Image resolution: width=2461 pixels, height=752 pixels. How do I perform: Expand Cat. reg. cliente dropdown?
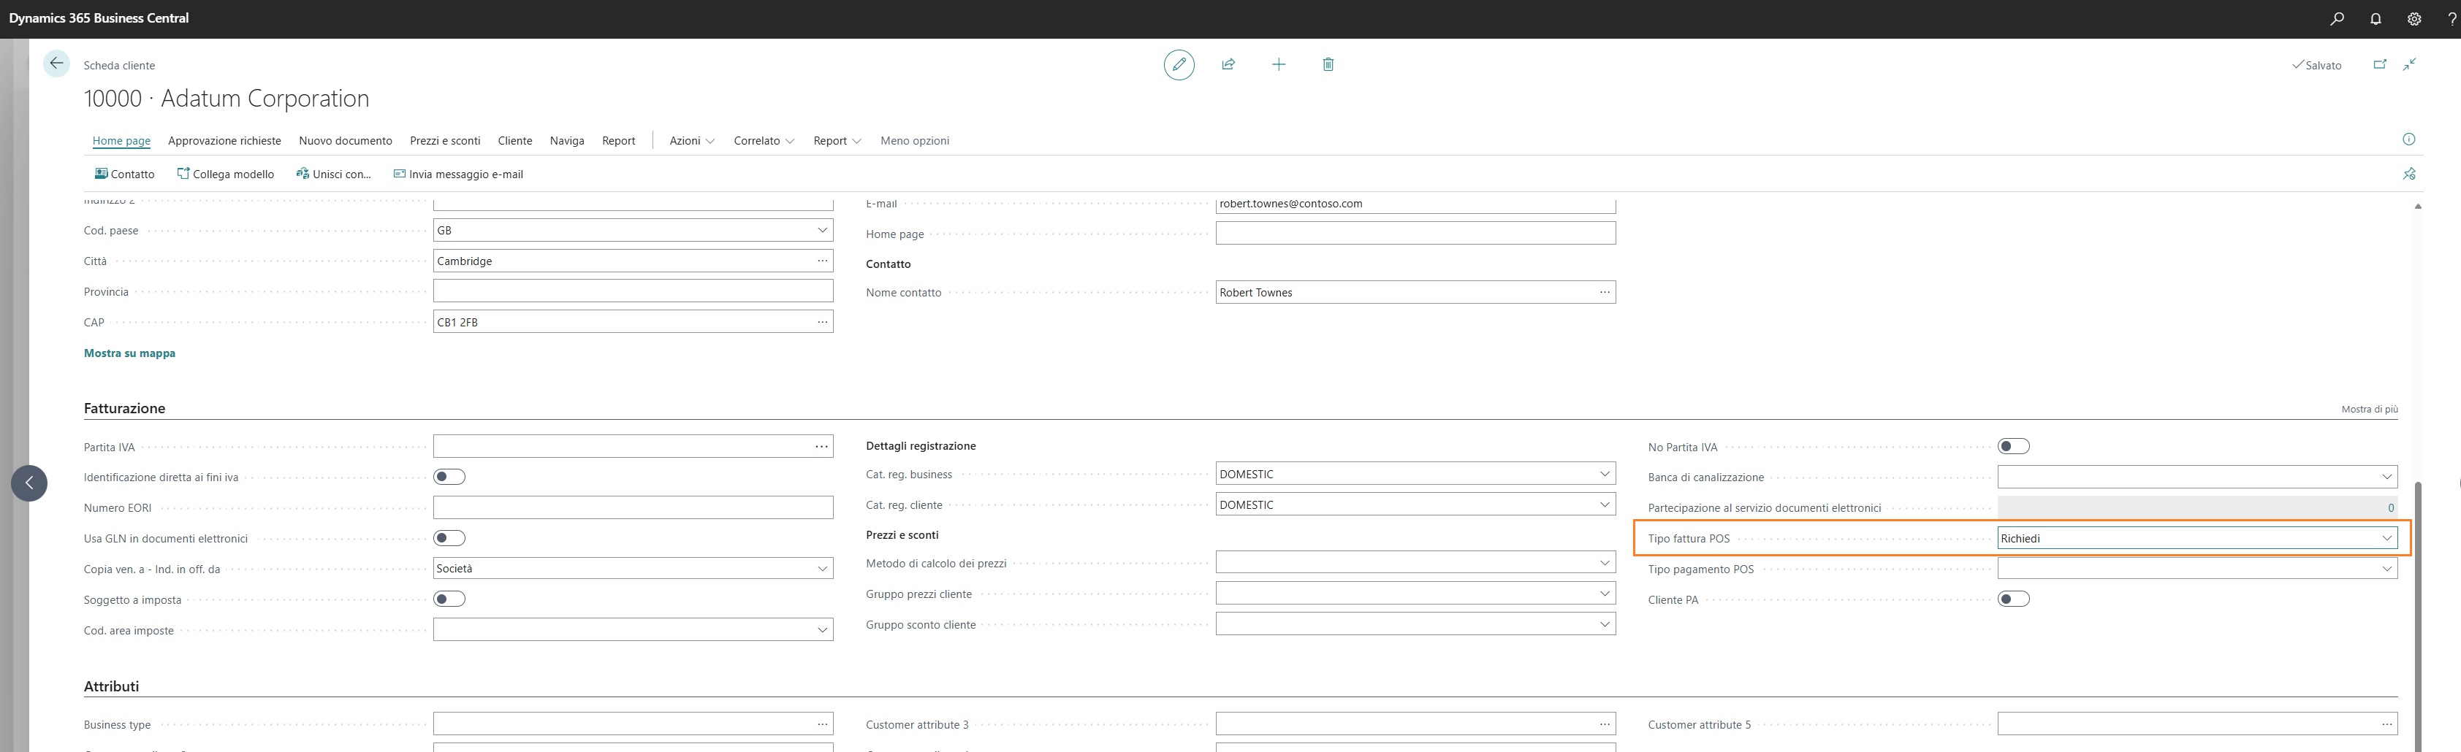click(1604, 504)
